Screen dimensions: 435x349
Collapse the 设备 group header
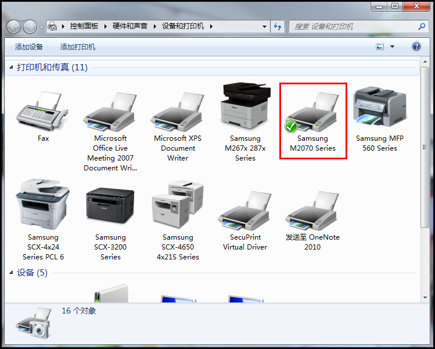point(11,273)
